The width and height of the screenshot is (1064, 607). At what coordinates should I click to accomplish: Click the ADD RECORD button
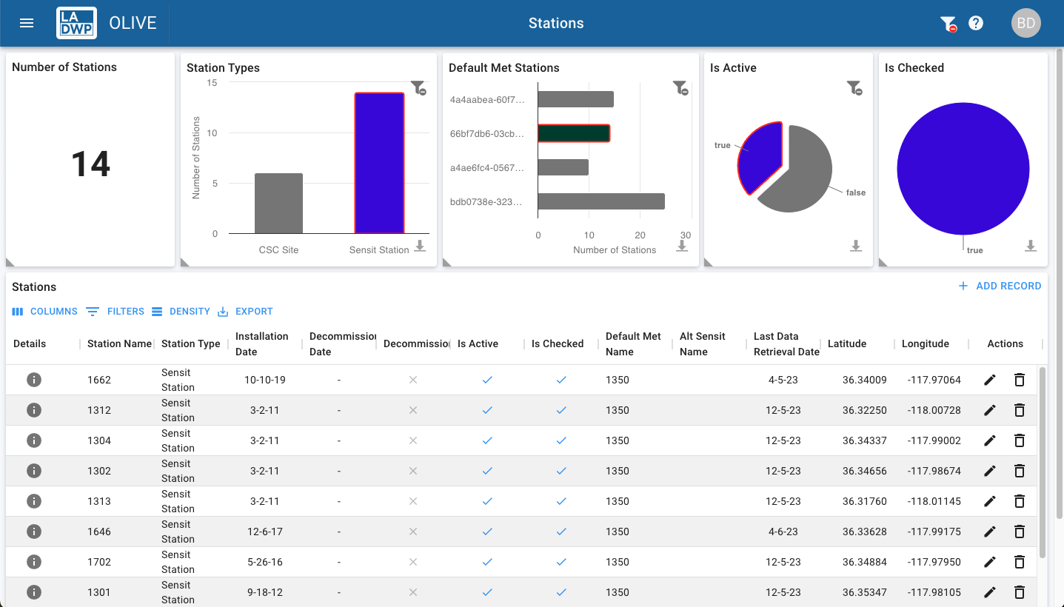coord(1000,286)
